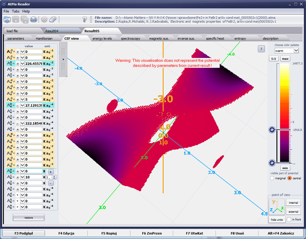Collapse the parameter panel using side arrow handle

(x=63, y=60)
